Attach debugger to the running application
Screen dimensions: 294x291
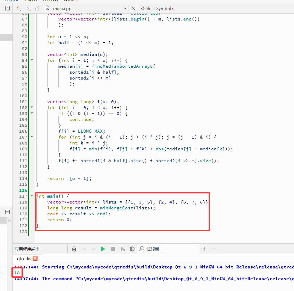123,249
